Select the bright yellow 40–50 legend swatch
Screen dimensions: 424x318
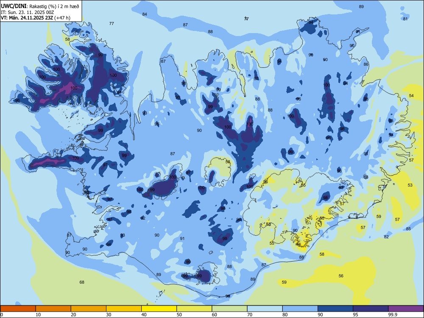click(159, 309)
